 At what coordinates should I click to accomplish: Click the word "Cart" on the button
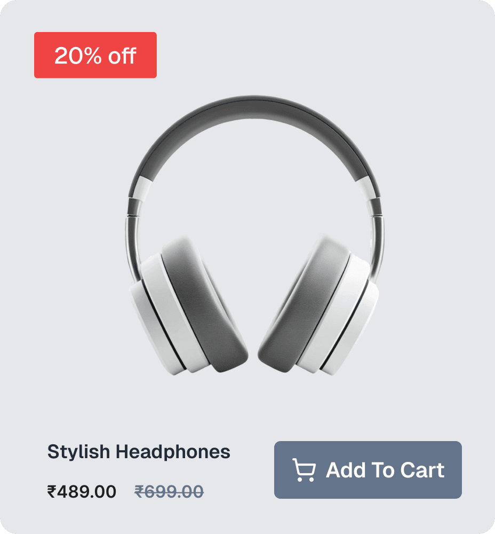tap(422, 470)
